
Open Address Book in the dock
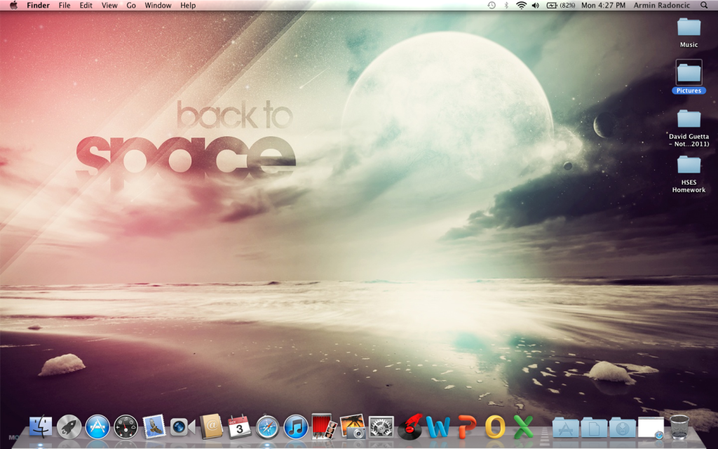point(211,426)
